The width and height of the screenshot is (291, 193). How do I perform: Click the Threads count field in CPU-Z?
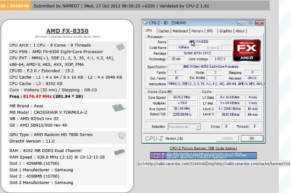point(254,126)
